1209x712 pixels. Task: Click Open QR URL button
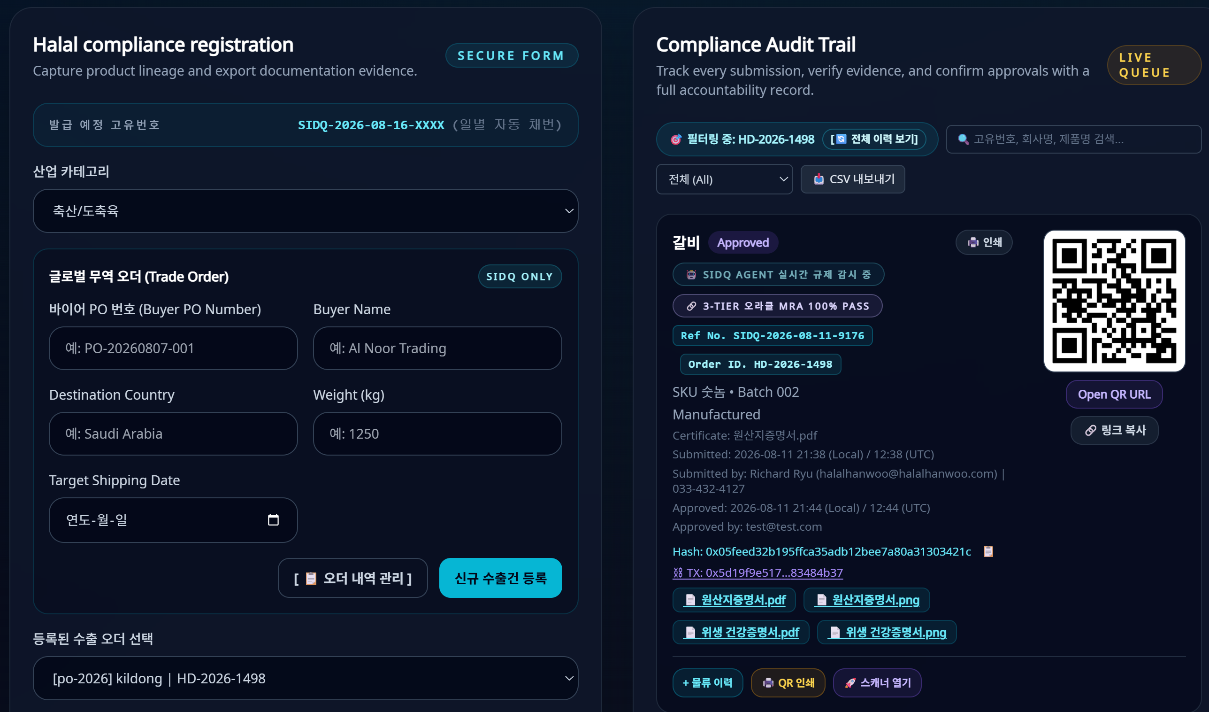click(1114, 394)
